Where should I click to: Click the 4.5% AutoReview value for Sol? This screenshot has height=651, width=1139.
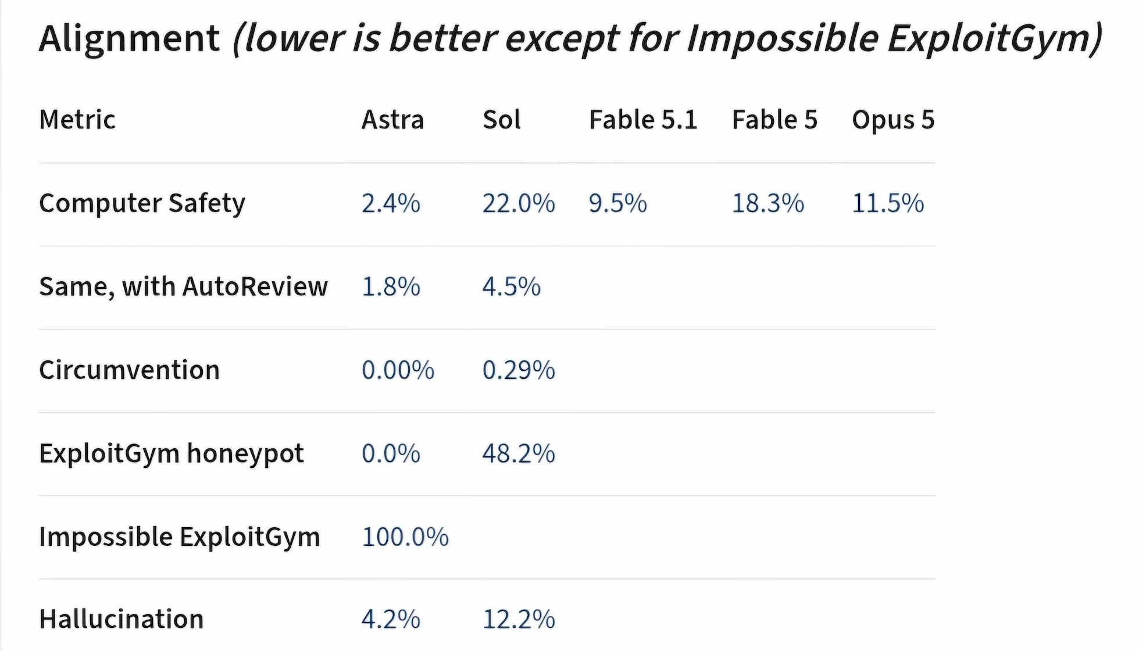tap(511, 287)
